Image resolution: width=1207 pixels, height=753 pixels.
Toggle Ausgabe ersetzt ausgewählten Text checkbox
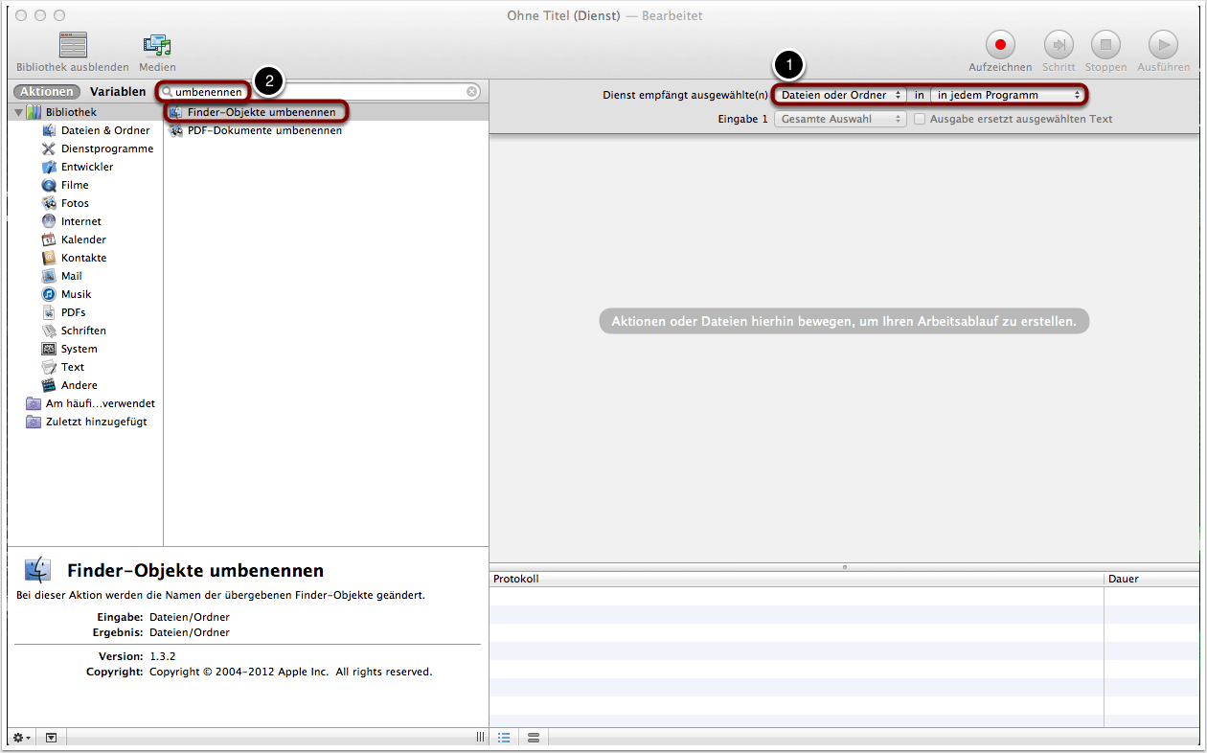click(x=920, y=119)
